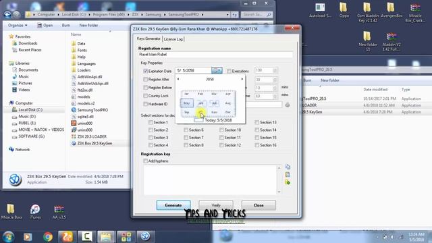
Task: Select May in the month picker
Action: pos(187,103)
